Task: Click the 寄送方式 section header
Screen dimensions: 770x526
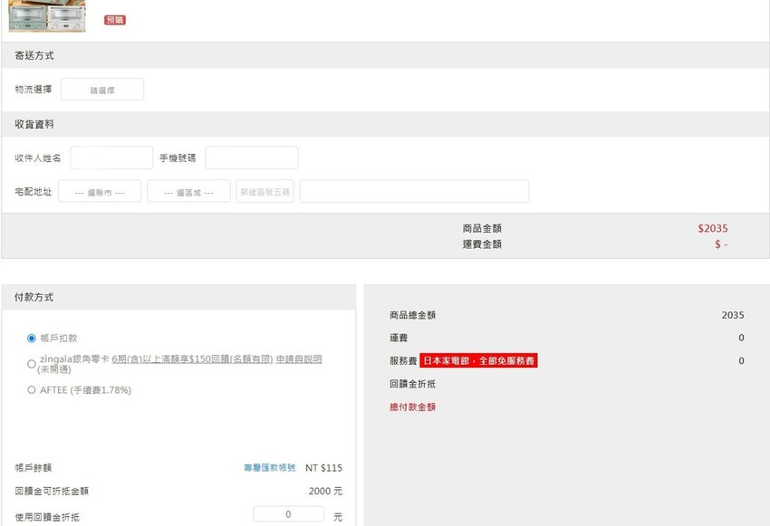Action: pos(34,55)
